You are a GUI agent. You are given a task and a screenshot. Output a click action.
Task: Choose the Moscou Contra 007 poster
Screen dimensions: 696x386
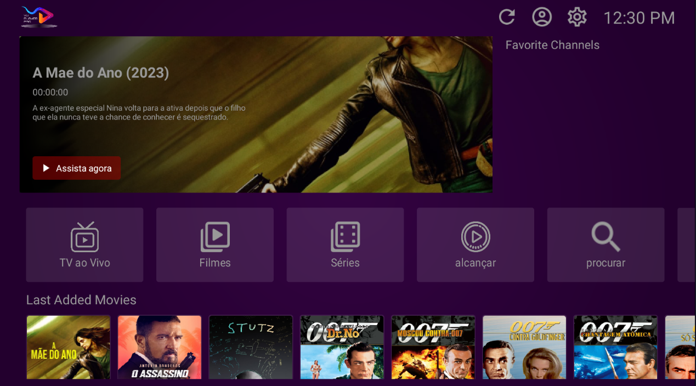pos(433,347)
